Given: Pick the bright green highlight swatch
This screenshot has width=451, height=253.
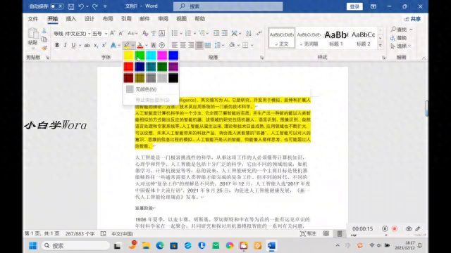Looking at the screenshot, I should tap(140, 56).
